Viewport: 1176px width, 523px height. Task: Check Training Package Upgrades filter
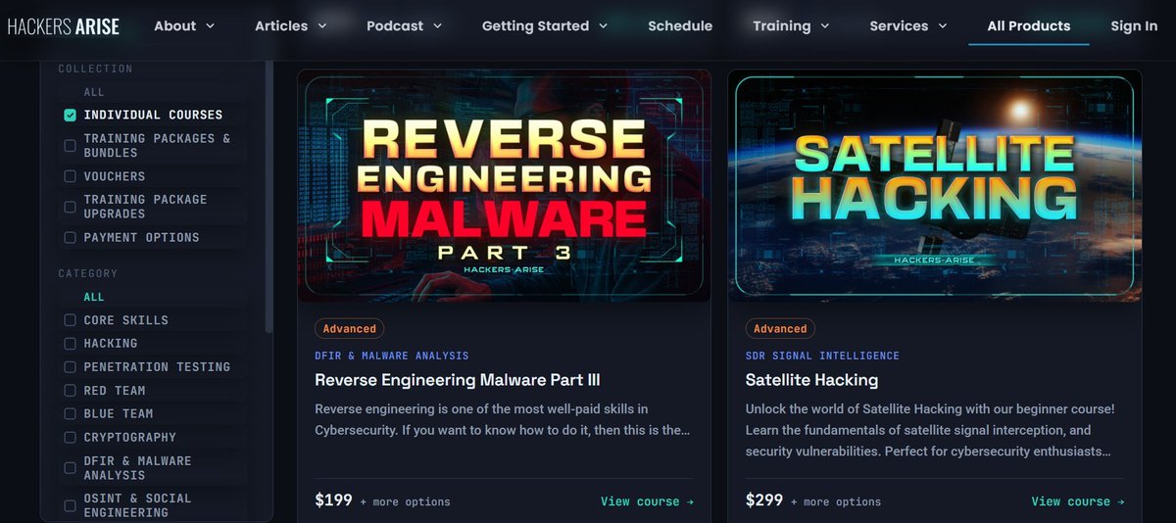pyautogui.click(x=70, y=207)
